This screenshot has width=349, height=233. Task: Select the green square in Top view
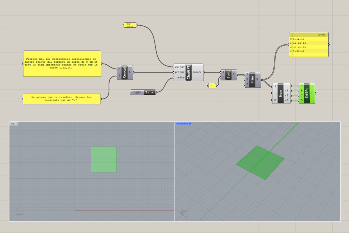[x=104, y=159]
